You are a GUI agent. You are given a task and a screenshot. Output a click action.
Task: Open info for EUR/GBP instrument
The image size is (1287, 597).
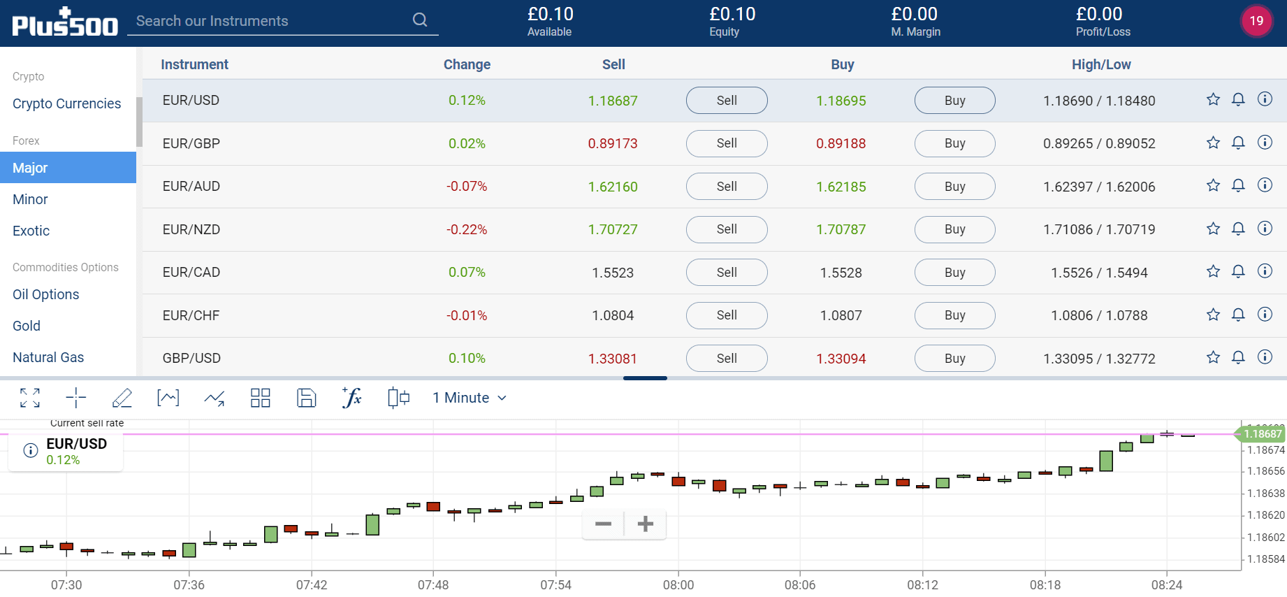[x=1265, y=143]
